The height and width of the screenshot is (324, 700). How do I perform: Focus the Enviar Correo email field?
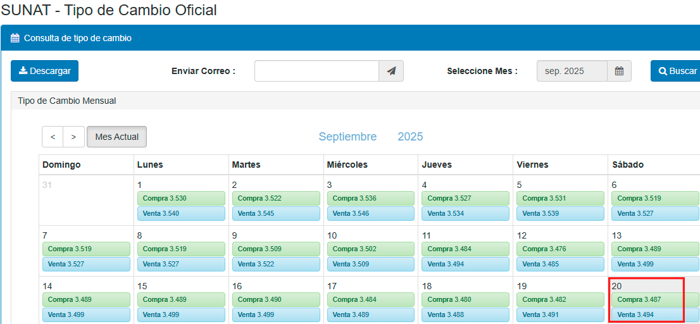316,71
